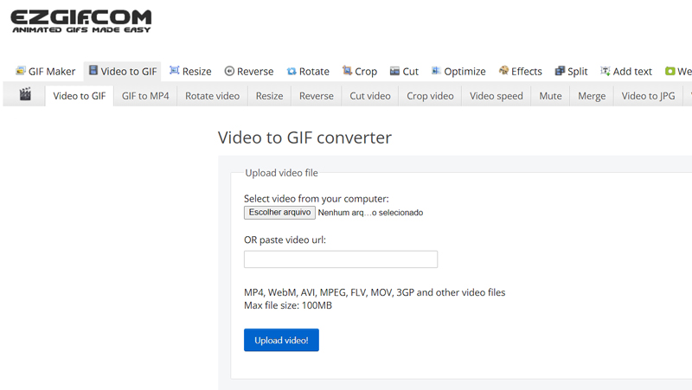Click the clapperboard video tools icon
This screenshot has width=692, height=390.
pos(25,94)
